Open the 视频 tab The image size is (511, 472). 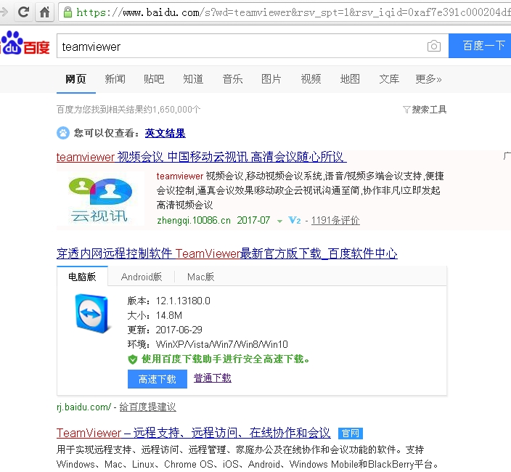[x=311, y=79]
